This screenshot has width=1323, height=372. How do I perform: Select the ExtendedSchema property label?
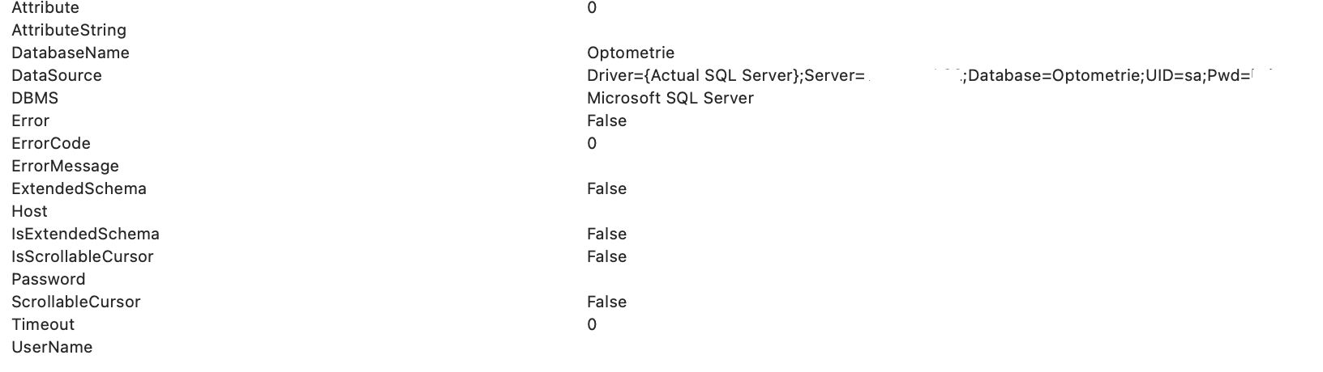(x=79, y=189)
